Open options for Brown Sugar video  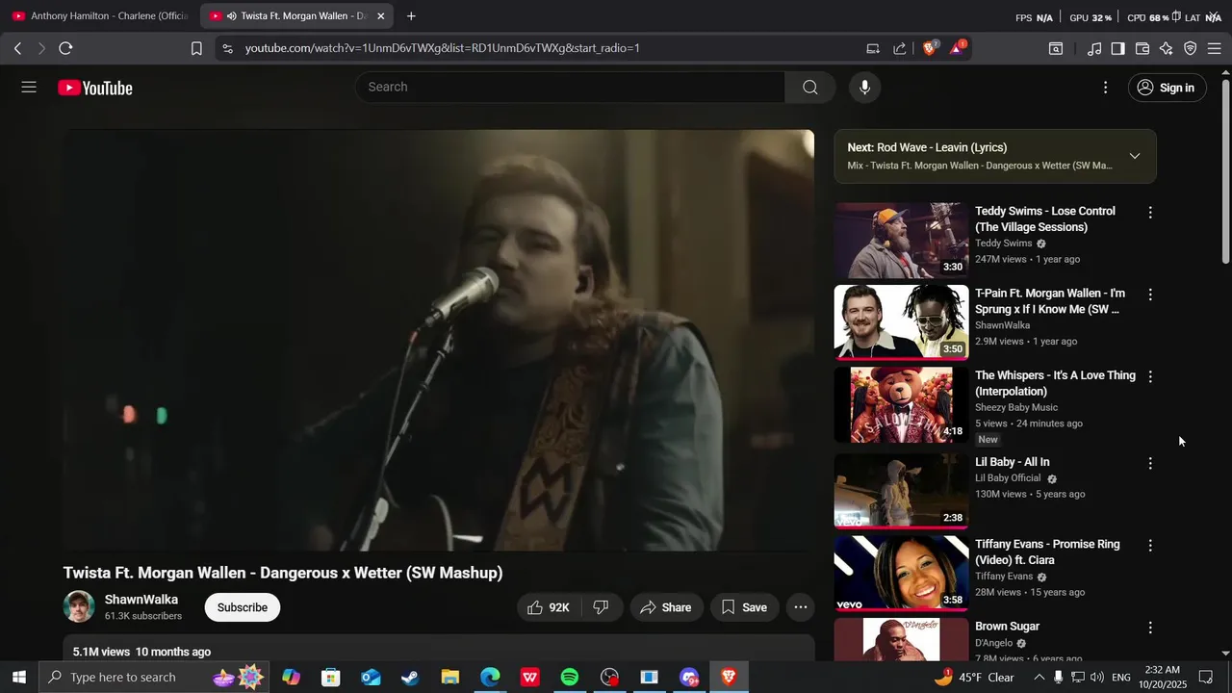coord(1150,628)
